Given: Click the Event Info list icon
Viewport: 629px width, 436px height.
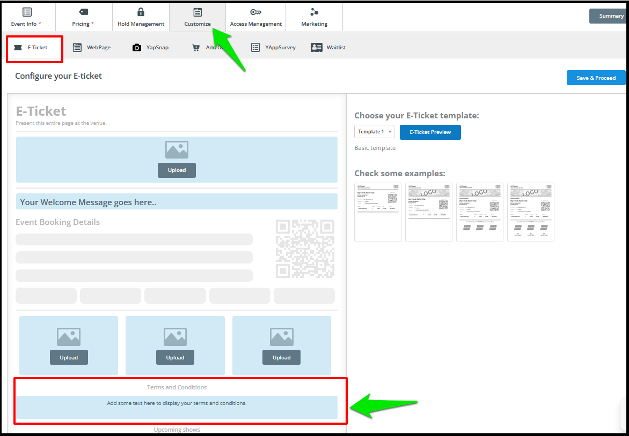Looking at the screenshot, I should (27, 12).
